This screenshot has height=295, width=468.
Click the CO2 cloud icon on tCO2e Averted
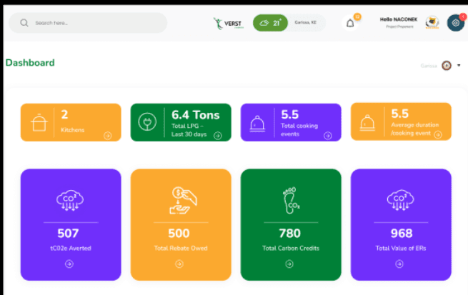click(x=69, y=201)
